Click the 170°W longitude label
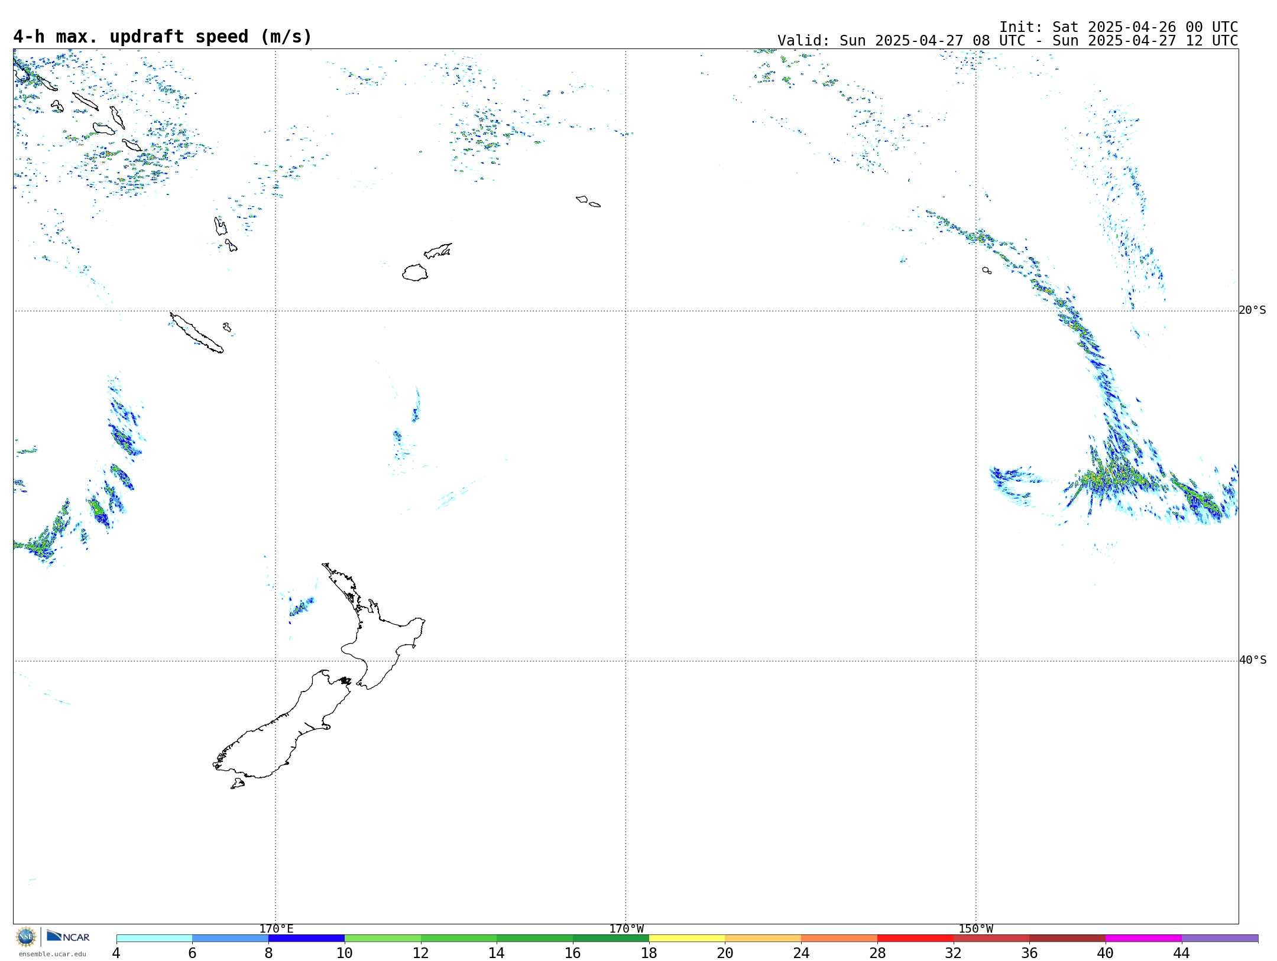1277x961 pixels. point(627,929)
